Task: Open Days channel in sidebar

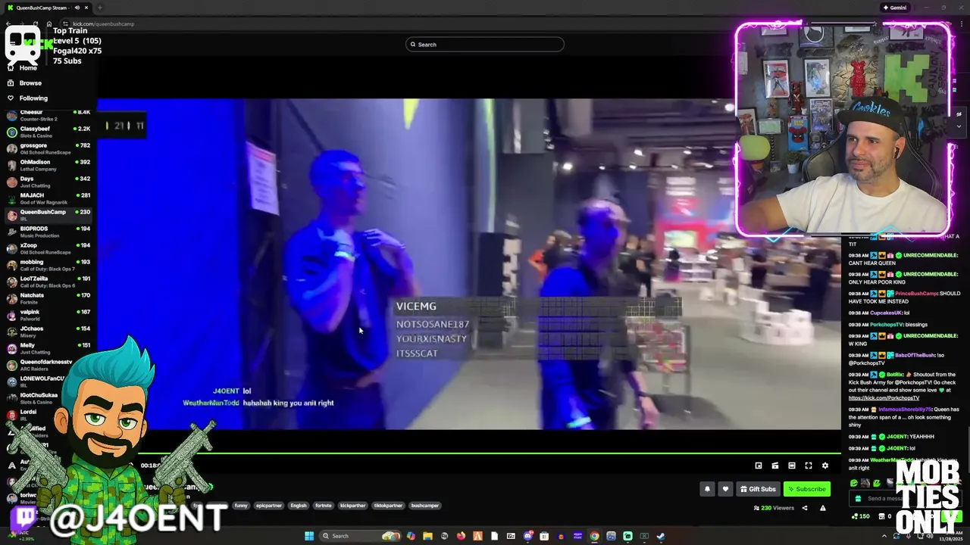Action: pos(48,182)
